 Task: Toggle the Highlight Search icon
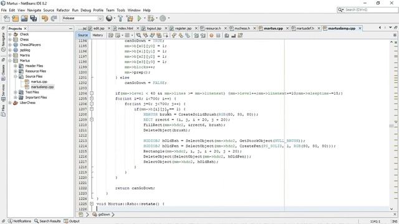coord(159,35)
